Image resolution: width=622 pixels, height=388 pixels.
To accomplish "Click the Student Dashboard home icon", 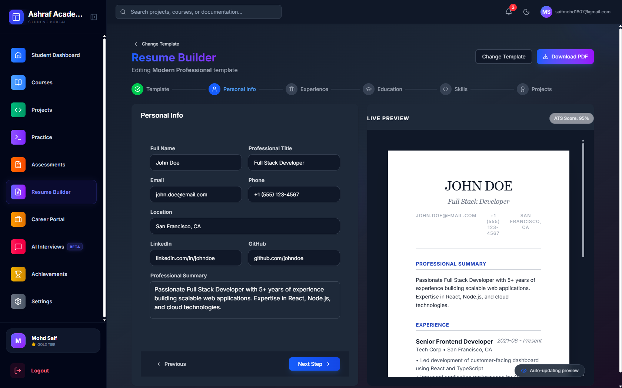I will tap(18, 55).
